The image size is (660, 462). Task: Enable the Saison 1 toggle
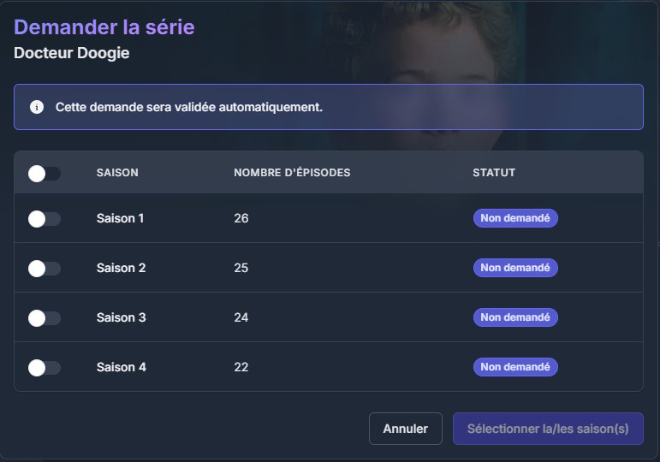(45, 219)
